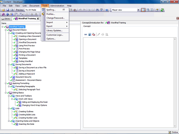Click the binoculars Find icon

pyautogui.click(x=97, y=10)
